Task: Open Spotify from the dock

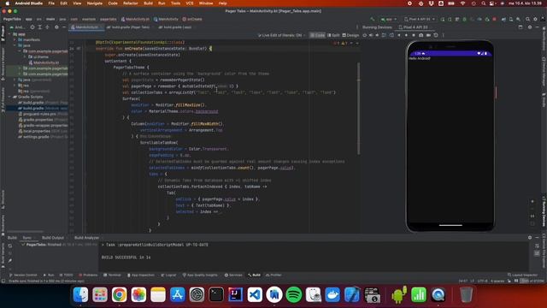Action: 294,294
